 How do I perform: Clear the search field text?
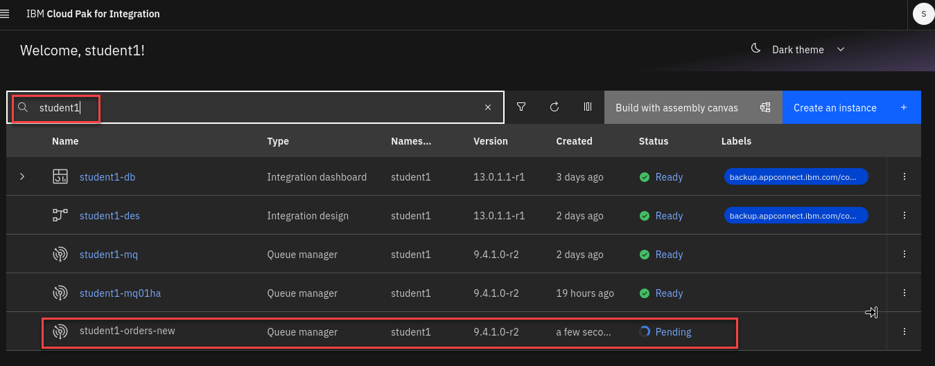coord(487,107)
